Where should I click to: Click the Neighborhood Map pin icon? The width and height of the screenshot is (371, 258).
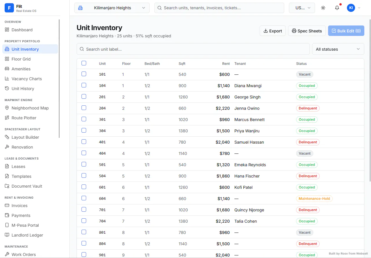pos(7,108)
